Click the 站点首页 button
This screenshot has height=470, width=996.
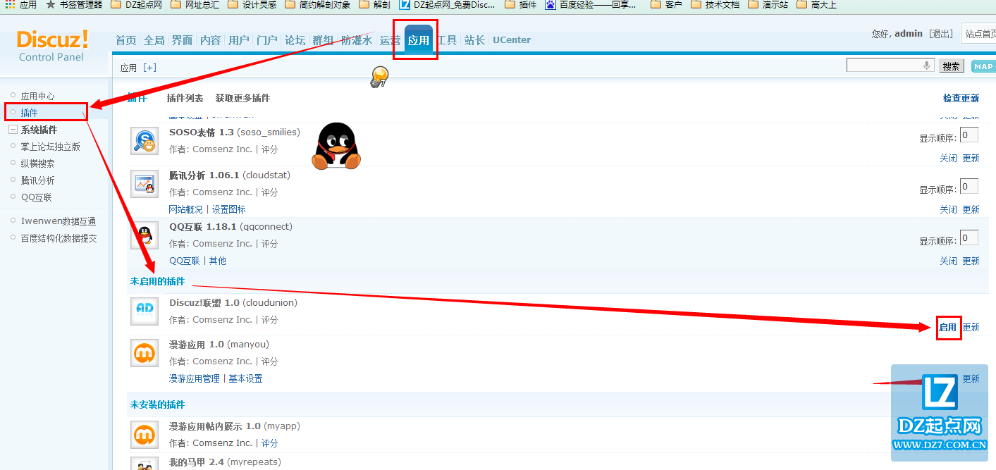click(x=978, y=33)
